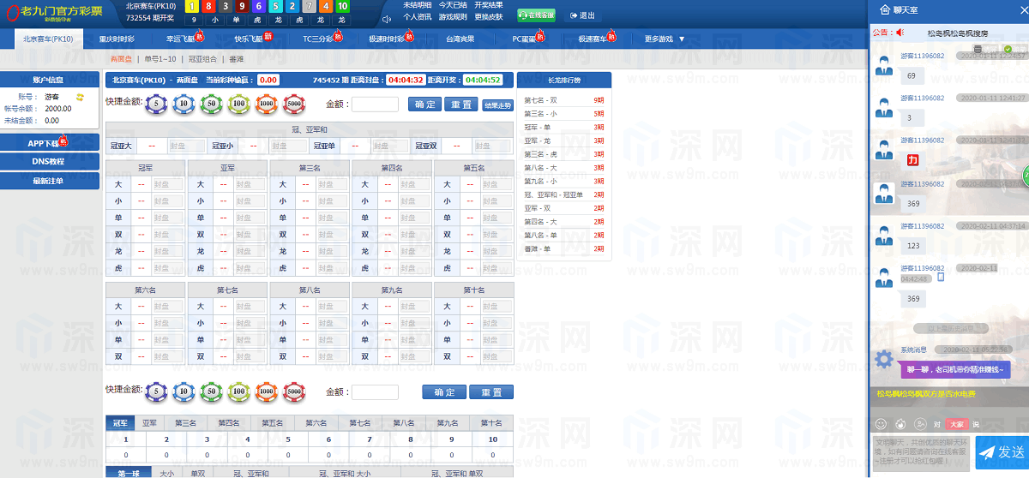
Task: Open the emoji smiley picker in chat
Action: [x=881, y=424]
